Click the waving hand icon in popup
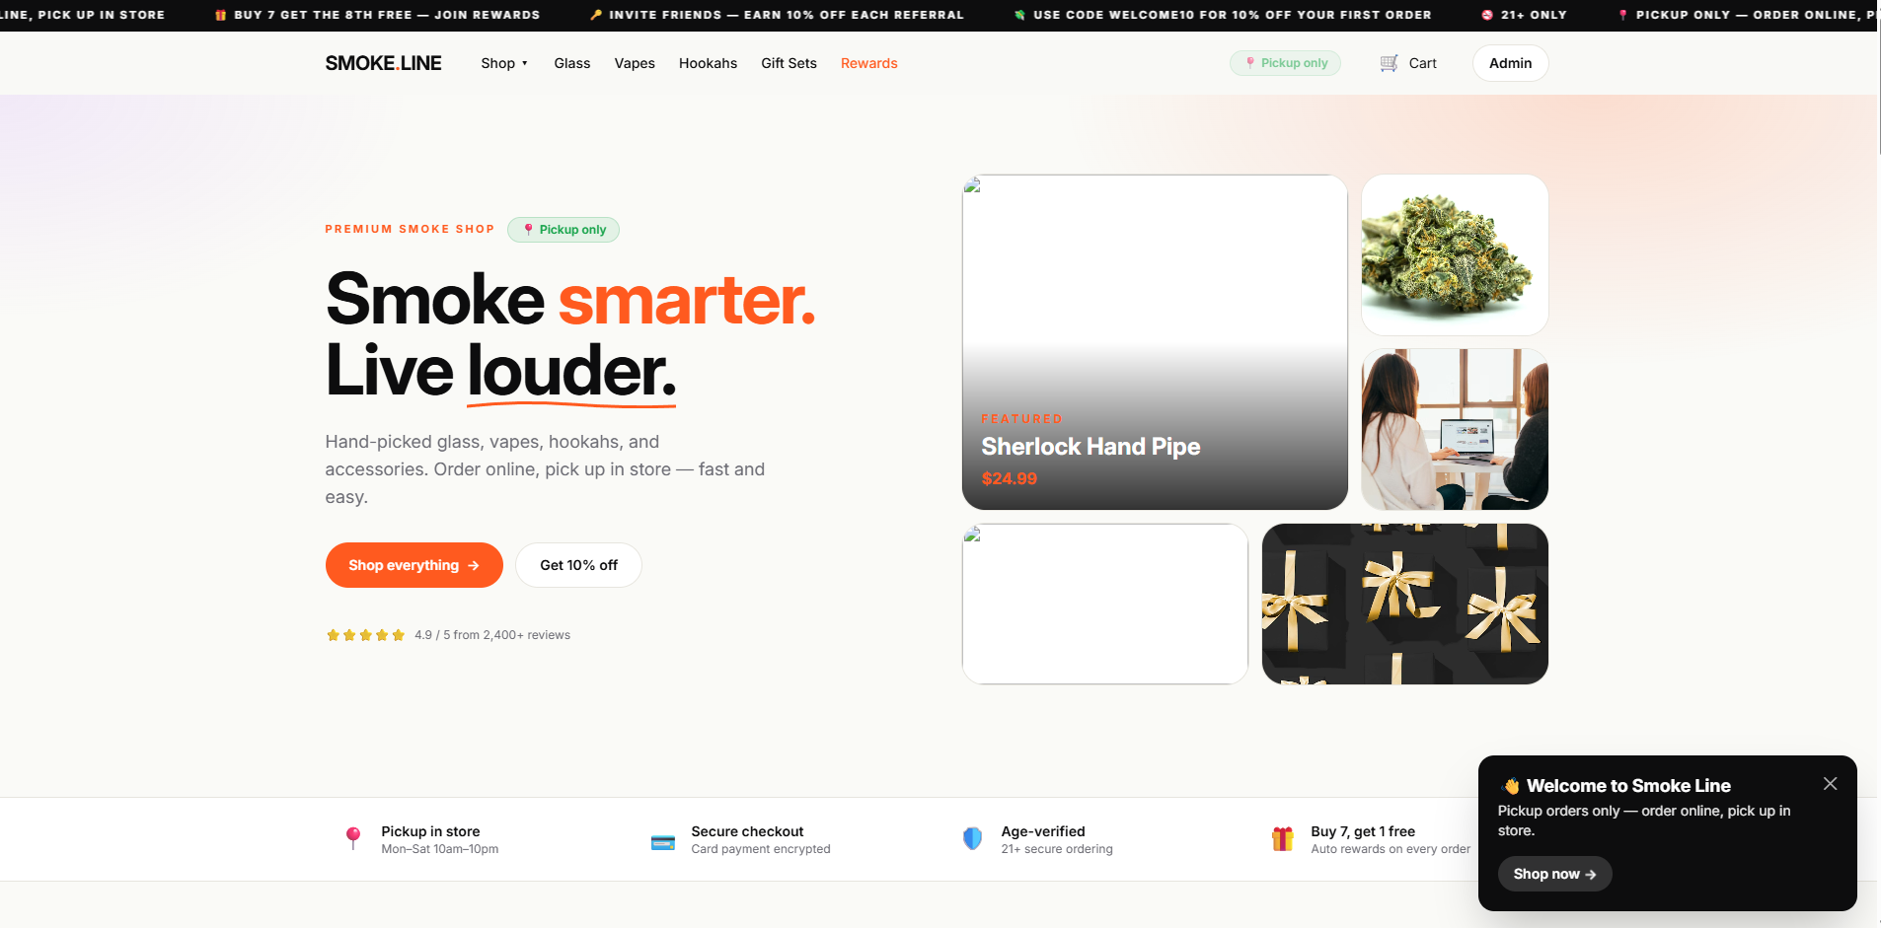 (x=1511, y=786)
